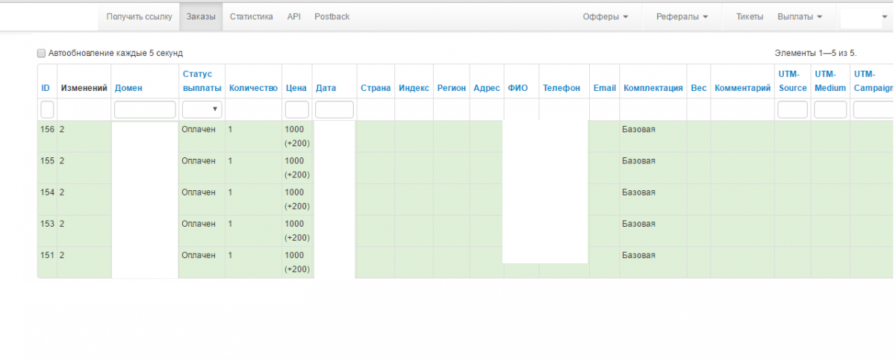This screenshot has width=896, height=361.
Task: Go to the API menu item
Action: (293, 16)
